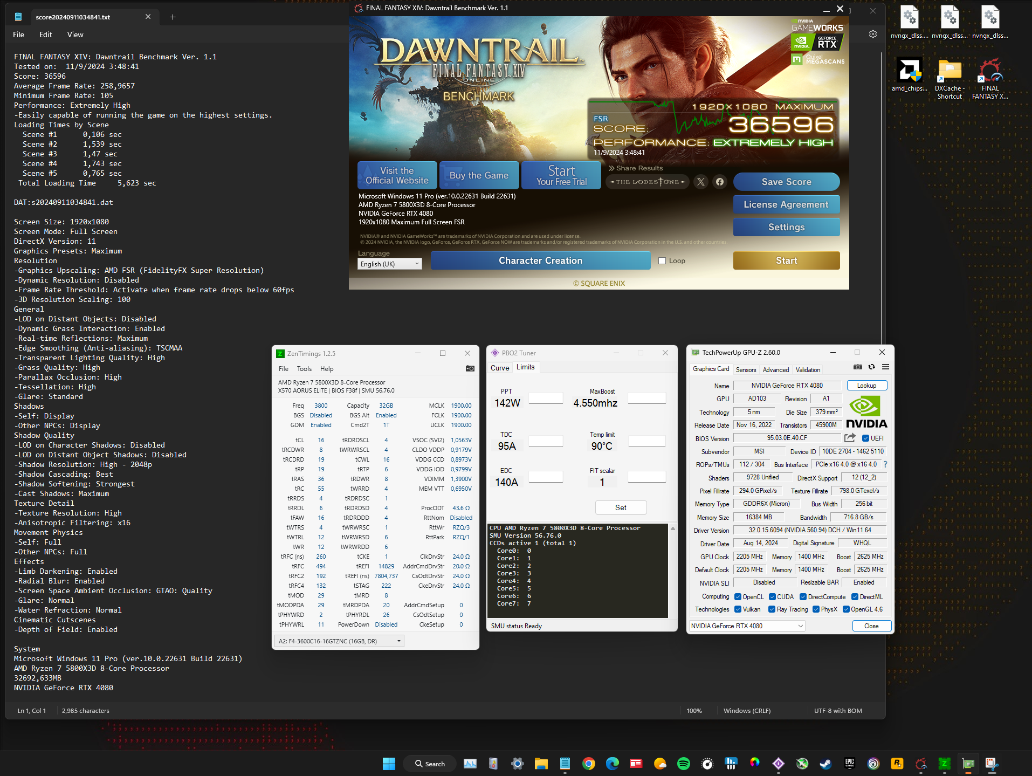Open benchmark Settings button
1032x776 pixels.
pyautogui.click(x=786, y=228)
